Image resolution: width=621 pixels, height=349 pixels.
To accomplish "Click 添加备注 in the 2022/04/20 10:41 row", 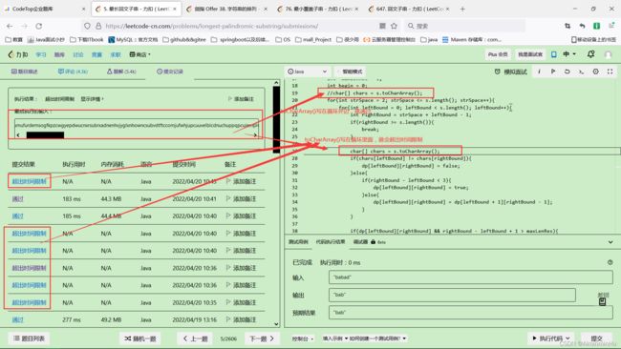I will tap(241, 198).
